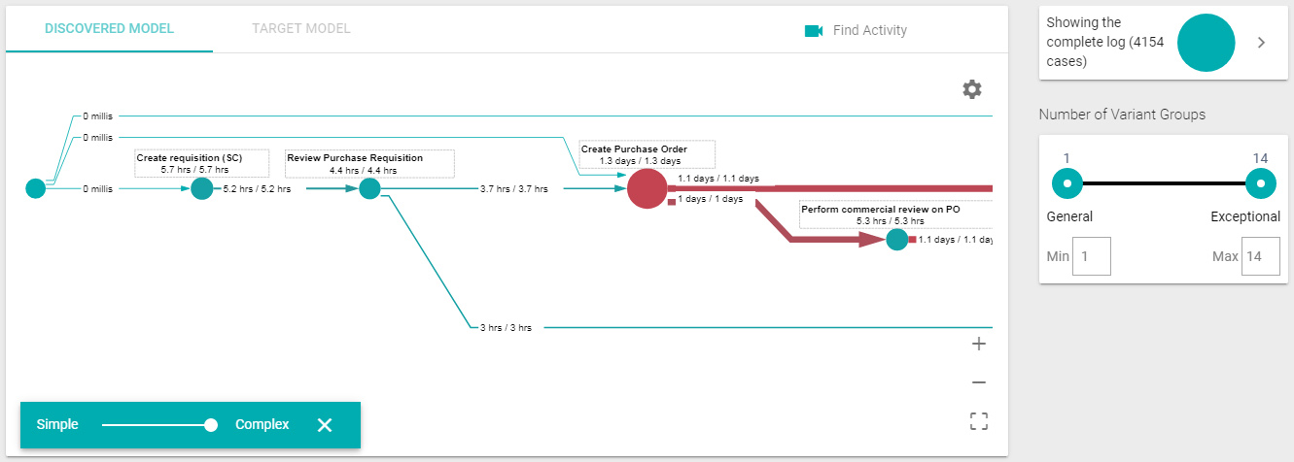Switch to the Target Model tab
Viewport: 1294px width, 462px height.
pos(301,28)
